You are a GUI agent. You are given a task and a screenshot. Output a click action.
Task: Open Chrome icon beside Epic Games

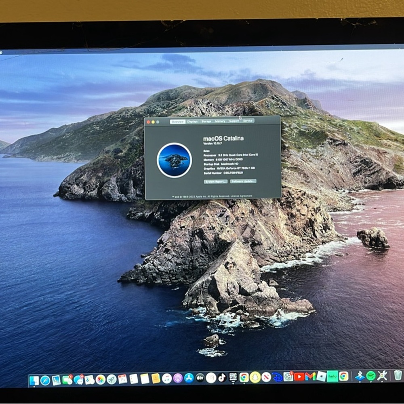pyautogui.click(x=244, y=377)
